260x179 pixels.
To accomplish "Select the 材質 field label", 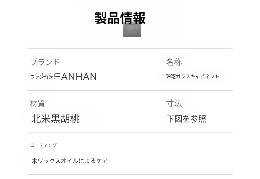I will pos(37,103).
